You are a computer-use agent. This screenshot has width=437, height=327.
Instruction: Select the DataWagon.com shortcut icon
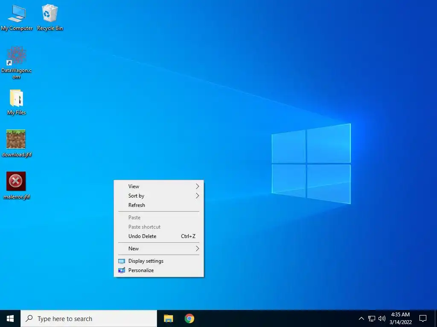pos(16,63)
